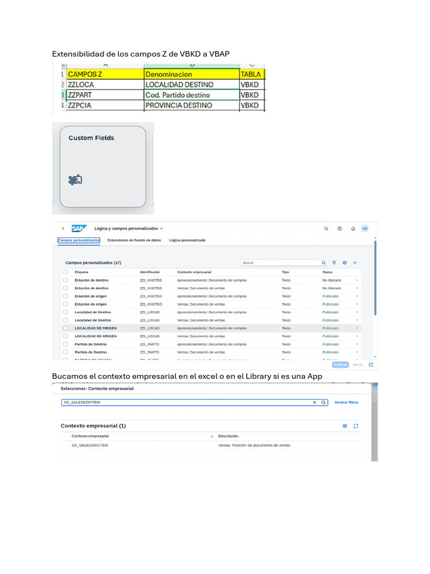Open the first No liberado row chevron
Screen dimensions: 430x574
pyautogui.click(x=357, y=280)
